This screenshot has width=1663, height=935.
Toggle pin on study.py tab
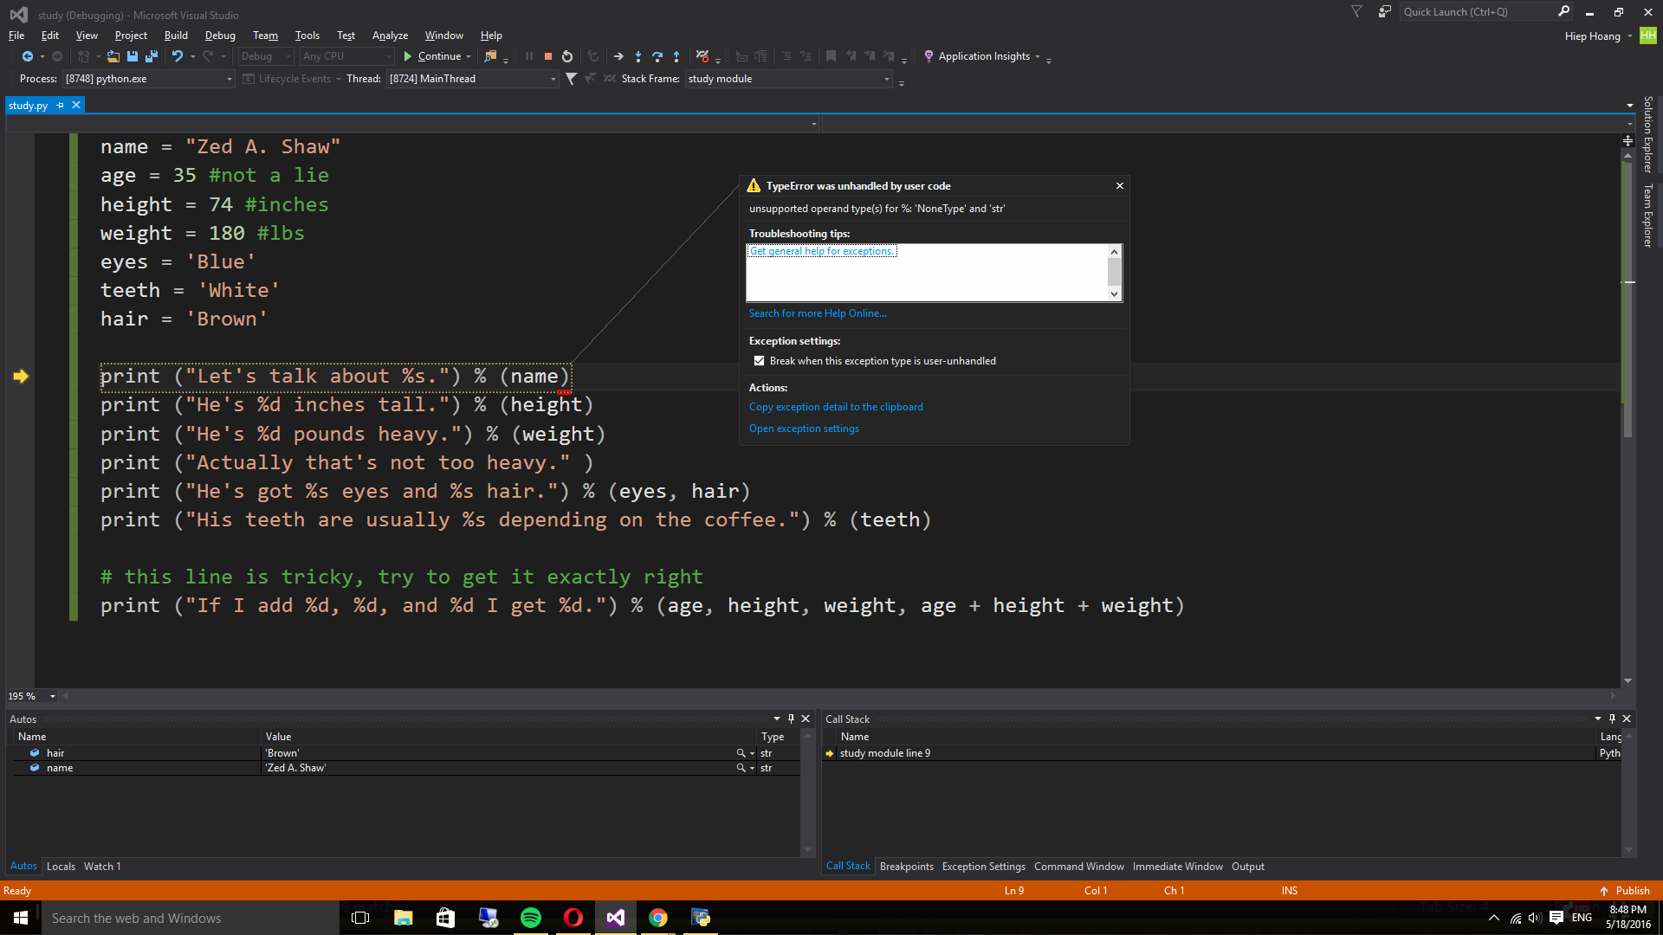(x=61, y=106)
